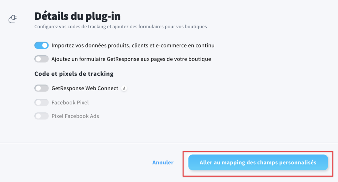Go to the custom fields mapping button
The height and width of the screenshot is (182, 338).
point(258,163)
